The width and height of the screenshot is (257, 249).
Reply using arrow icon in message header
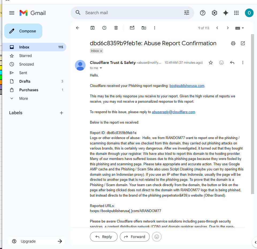232,63
